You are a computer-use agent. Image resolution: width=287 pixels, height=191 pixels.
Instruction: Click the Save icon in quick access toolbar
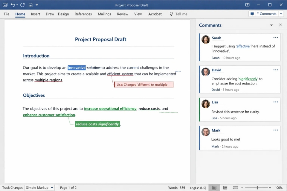tap(30, 5)
